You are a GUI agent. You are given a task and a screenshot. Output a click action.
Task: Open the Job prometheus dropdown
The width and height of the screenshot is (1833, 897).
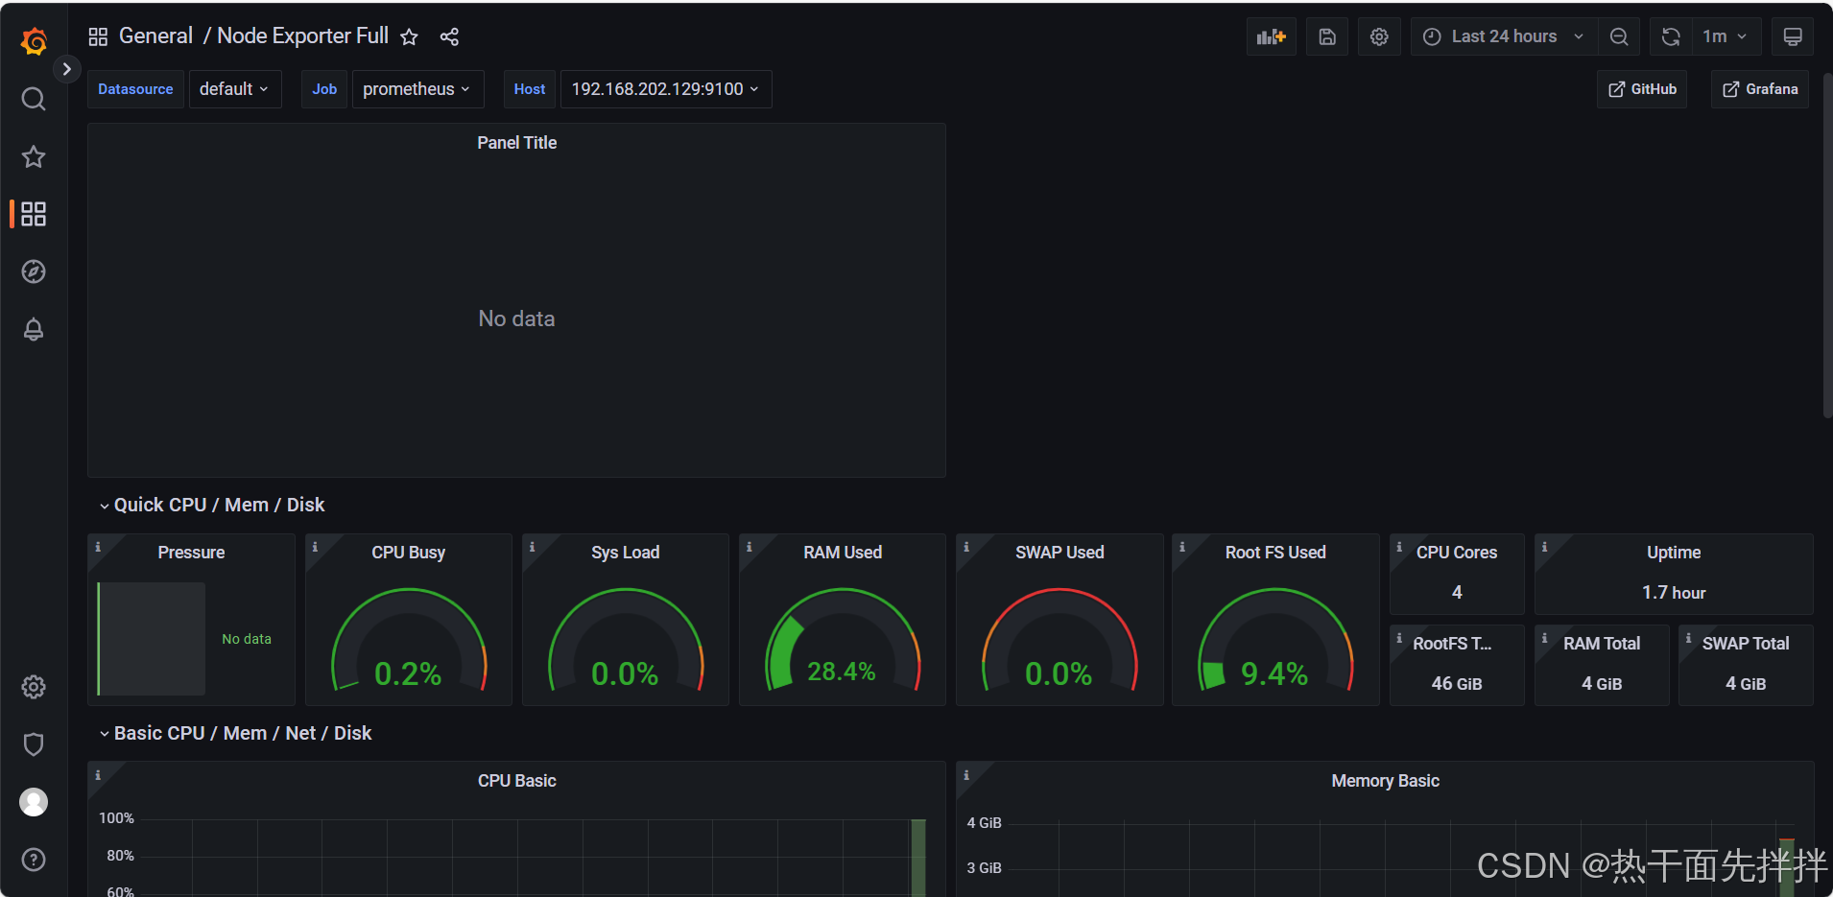click(x=417, y=89)
